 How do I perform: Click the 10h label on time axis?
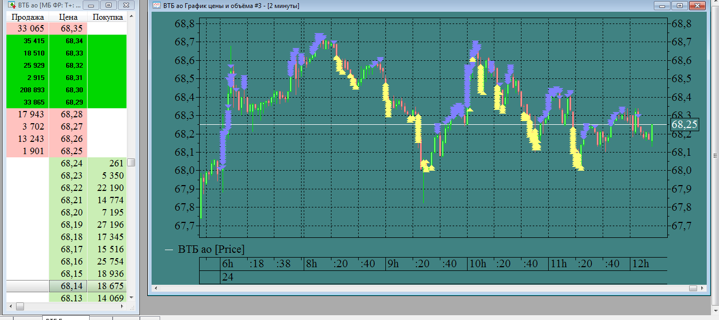click(478, 263)
